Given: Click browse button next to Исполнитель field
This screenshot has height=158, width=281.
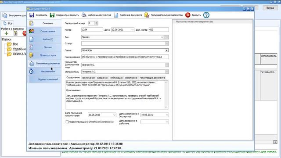Looking at the screenshot, I should click(167, 72).
